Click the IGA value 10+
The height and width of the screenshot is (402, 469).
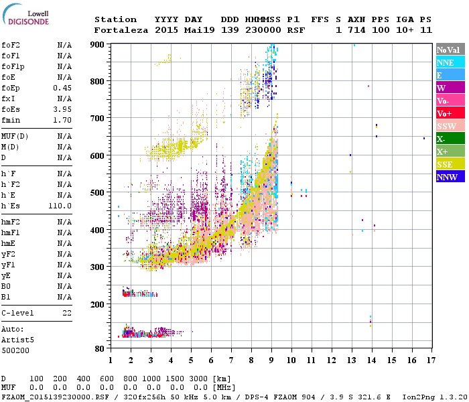tap(405, 30)
